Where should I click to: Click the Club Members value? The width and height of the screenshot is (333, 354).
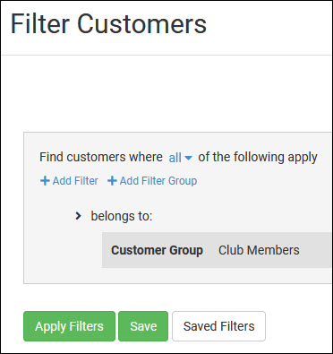point(259,250)
